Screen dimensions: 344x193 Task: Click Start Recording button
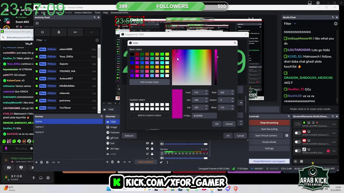(x=269, y=129)
